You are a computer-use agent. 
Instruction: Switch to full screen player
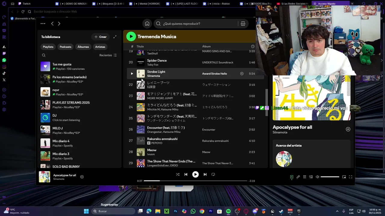(x=350, y=177)
